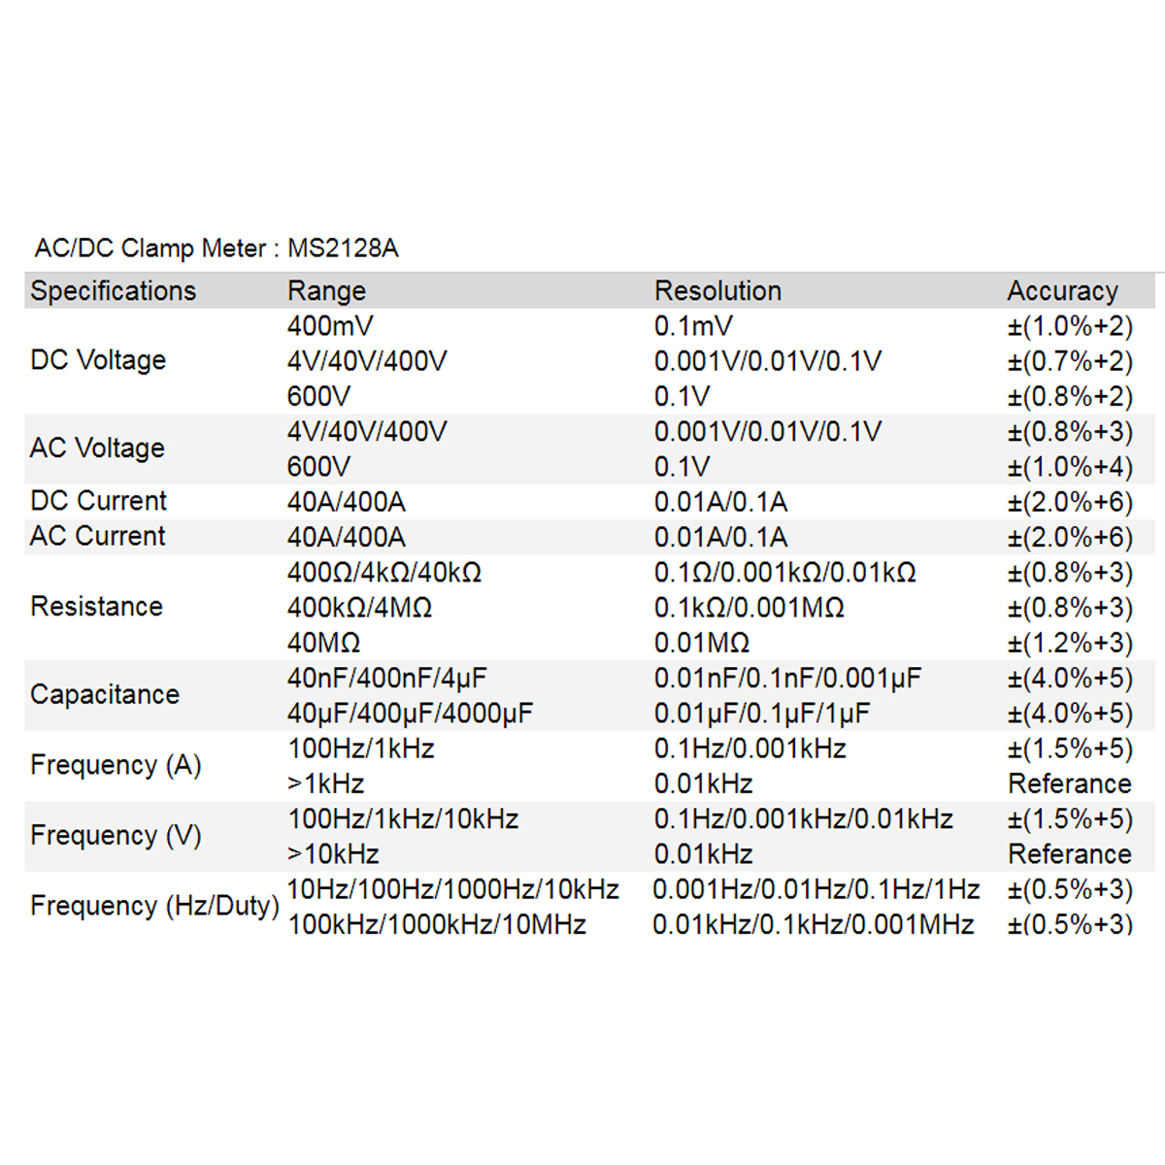
Task: Click the >10kHz range cell
Action: click(x=333, y=854)
